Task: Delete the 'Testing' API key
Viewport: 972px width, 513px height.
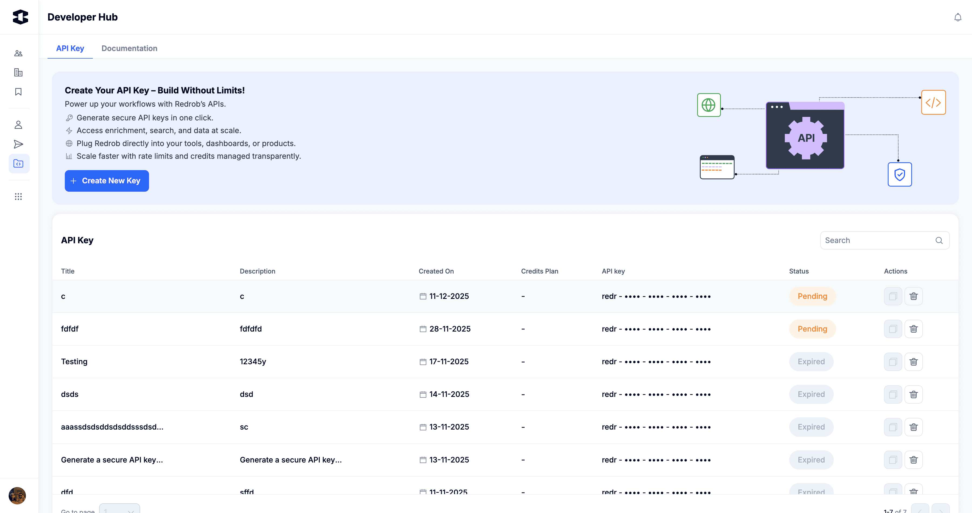Action: click(x=913, y=362)
